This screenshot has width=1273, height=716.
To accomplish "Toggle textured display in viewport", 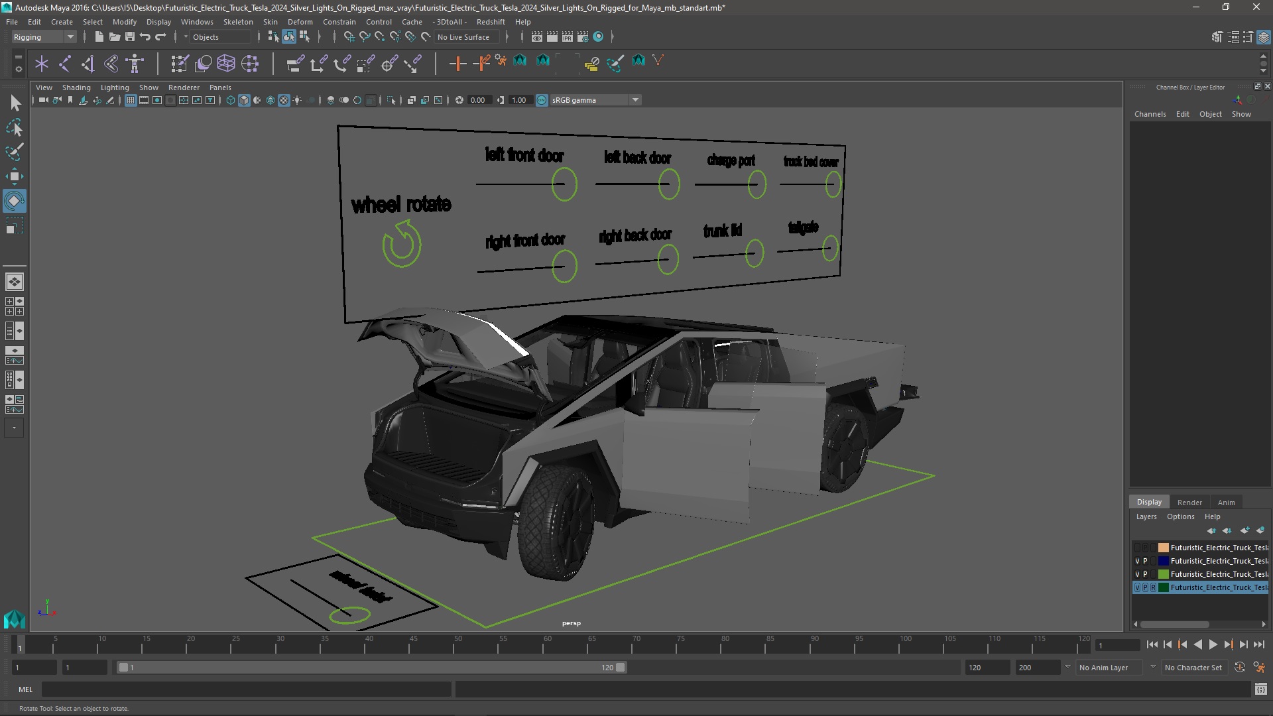I will coord(284,100).
